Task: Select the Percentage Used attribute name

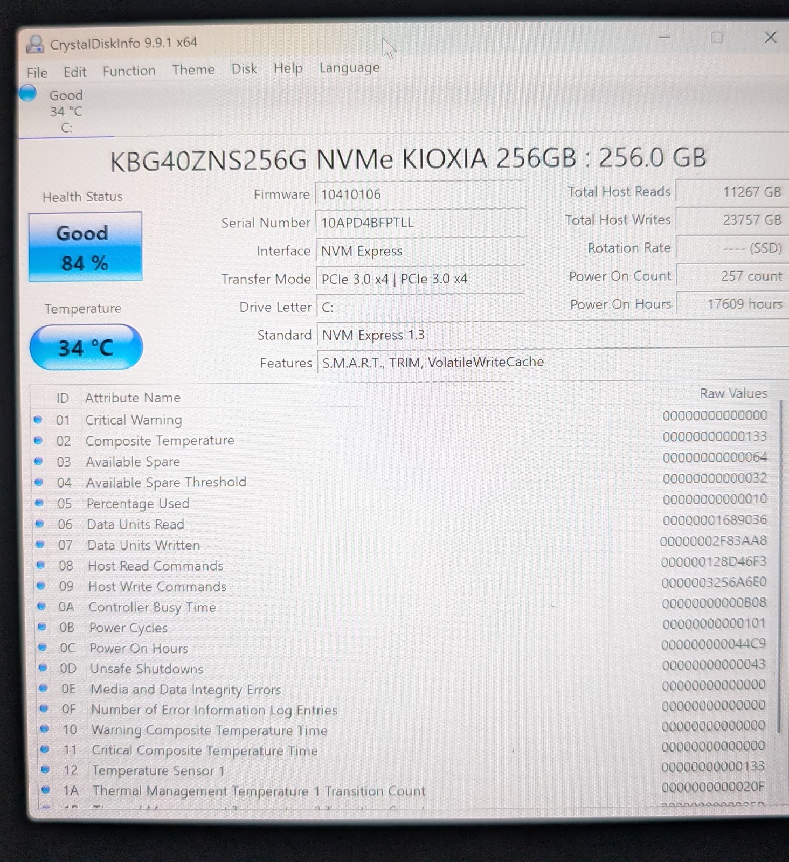Action: click(x=138, y=503)
